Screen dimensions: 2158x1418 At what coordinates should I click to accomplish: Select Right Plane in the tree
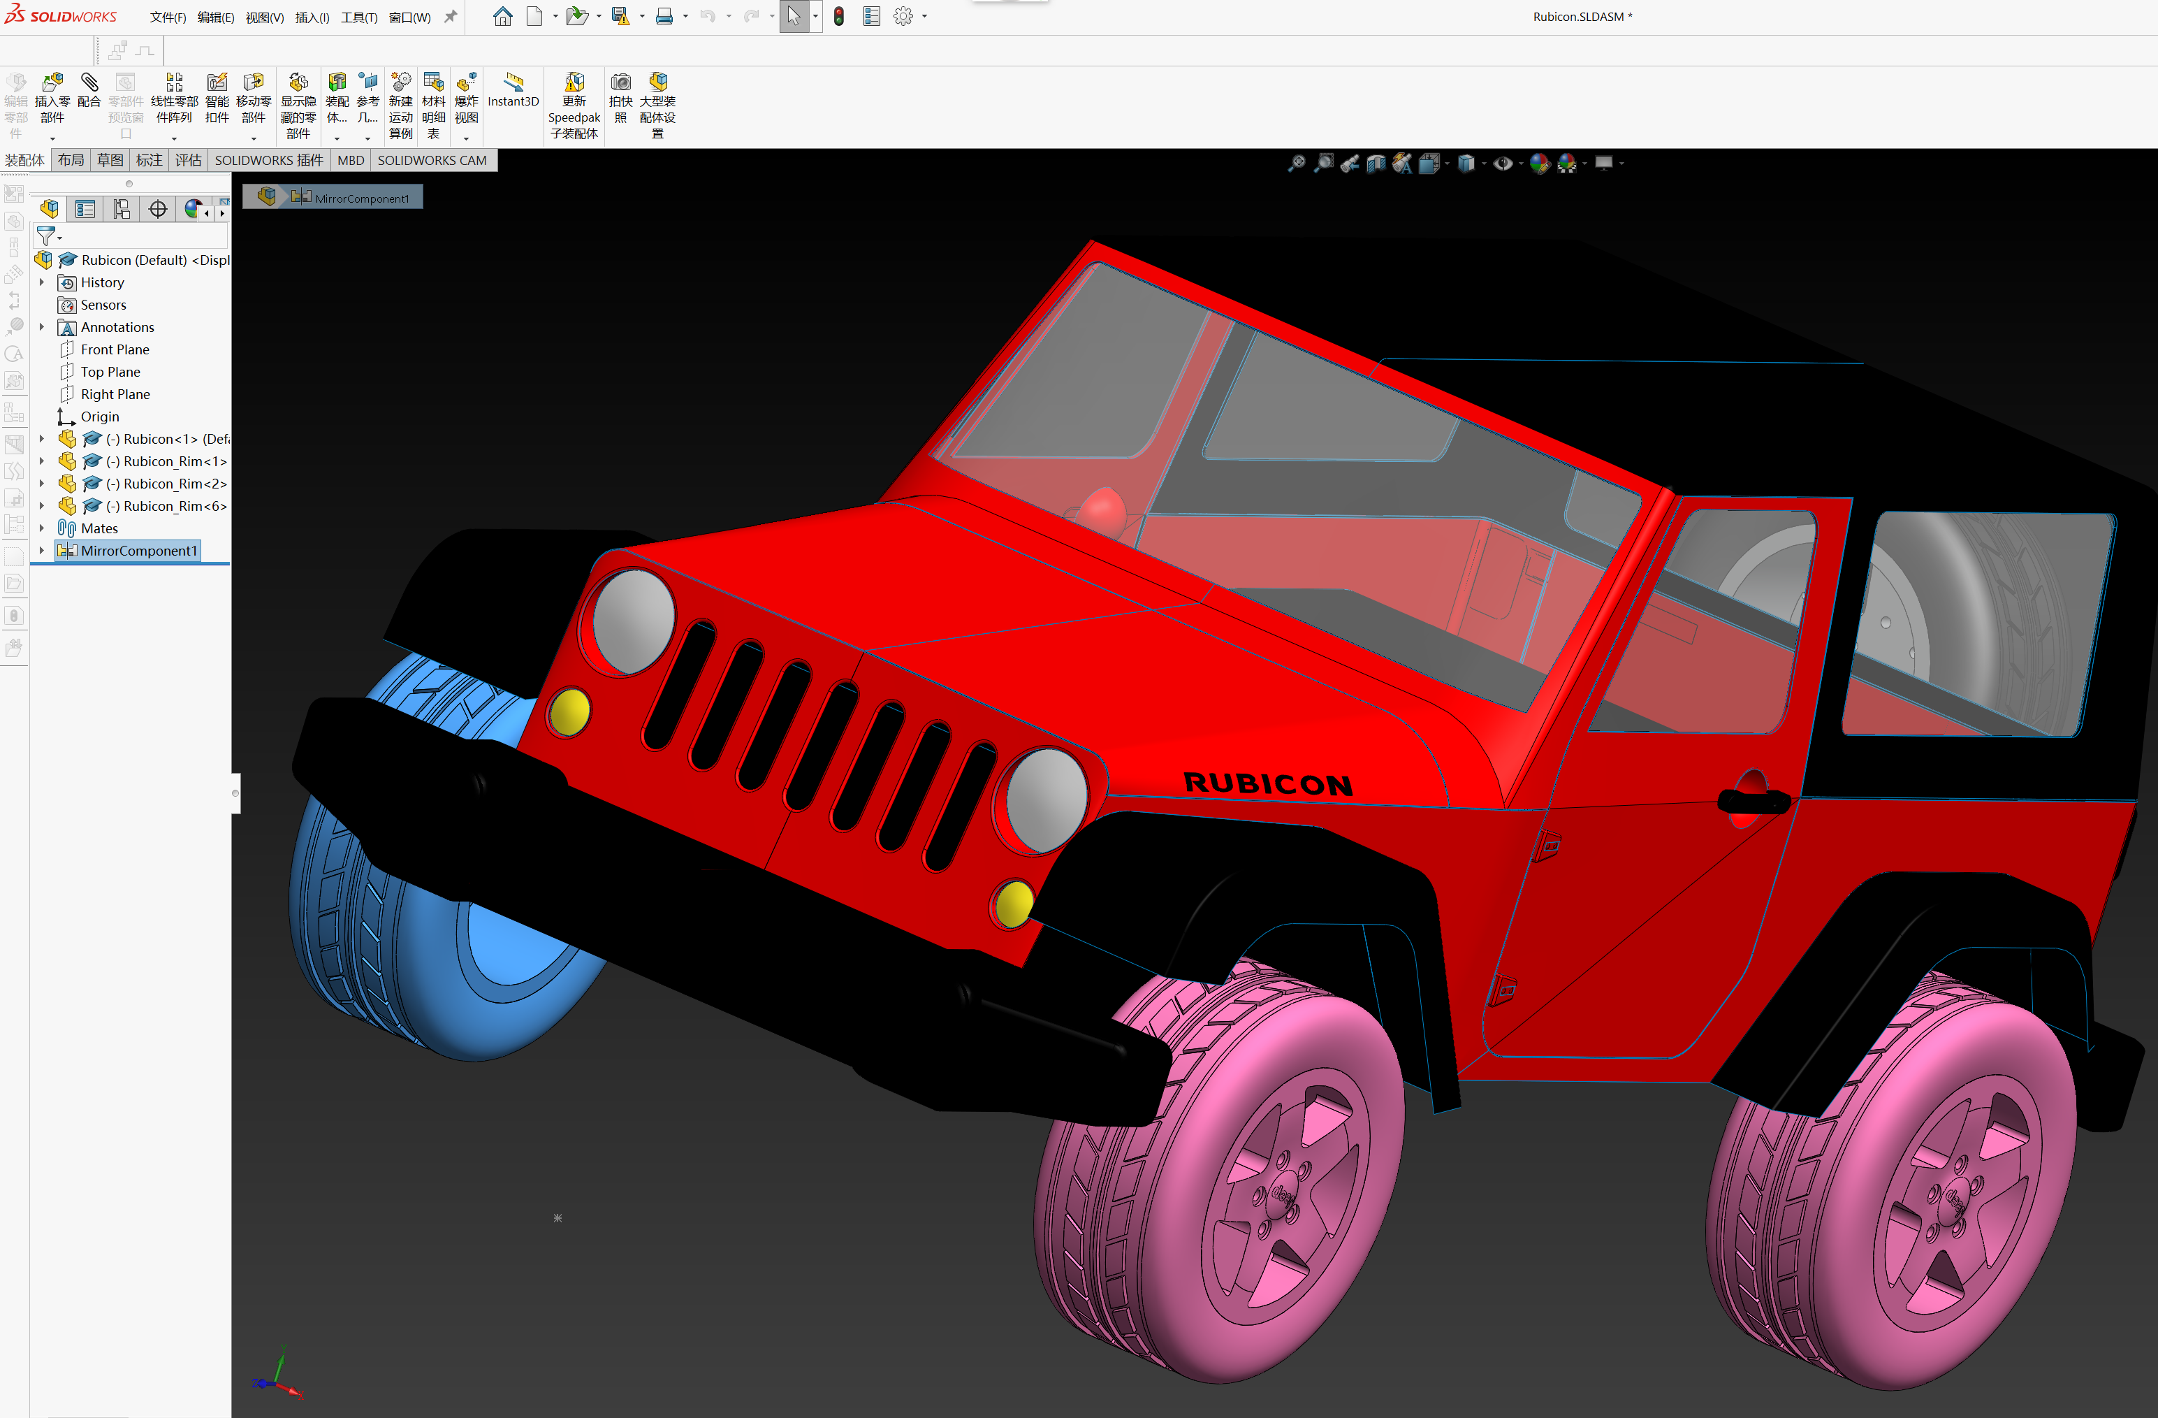pyautogui.click(x=115, y=393)
